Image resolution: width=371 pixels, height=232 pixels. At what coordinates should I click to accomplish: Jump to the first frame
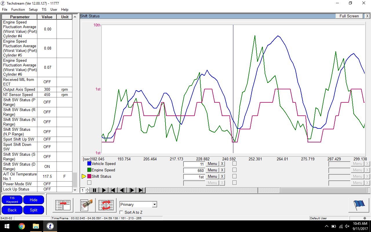pyautogui.click(x=113, y=190)
